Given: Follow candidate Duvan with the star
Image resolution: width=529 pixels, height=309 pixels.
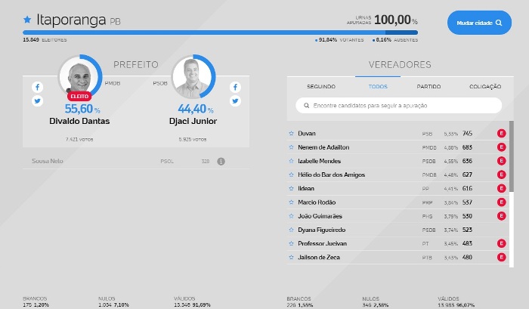Looking at the screenshot, I should [292, 133].
